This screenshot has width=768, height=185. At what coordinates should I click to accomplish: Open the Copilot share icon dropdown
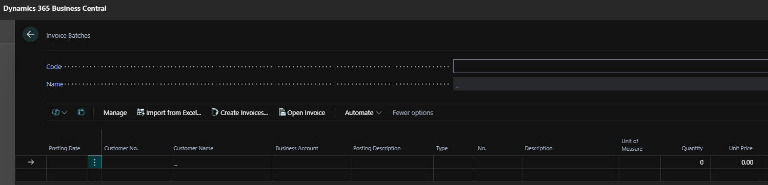click(59, 112)
